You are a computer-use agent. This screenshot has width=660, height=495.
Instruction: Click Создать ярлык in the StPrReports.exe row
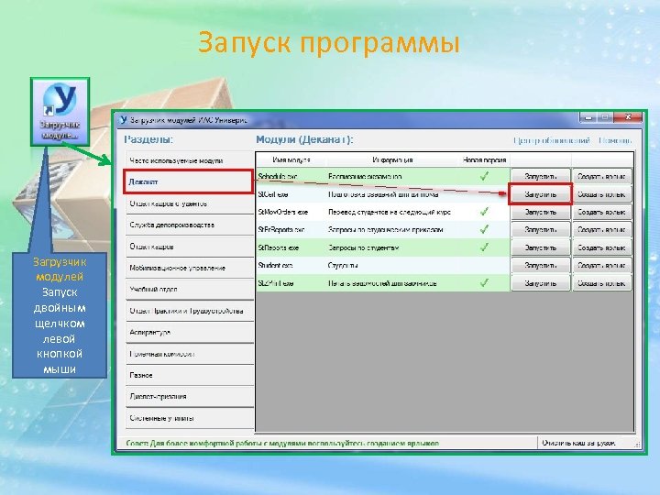pos(602,230)
